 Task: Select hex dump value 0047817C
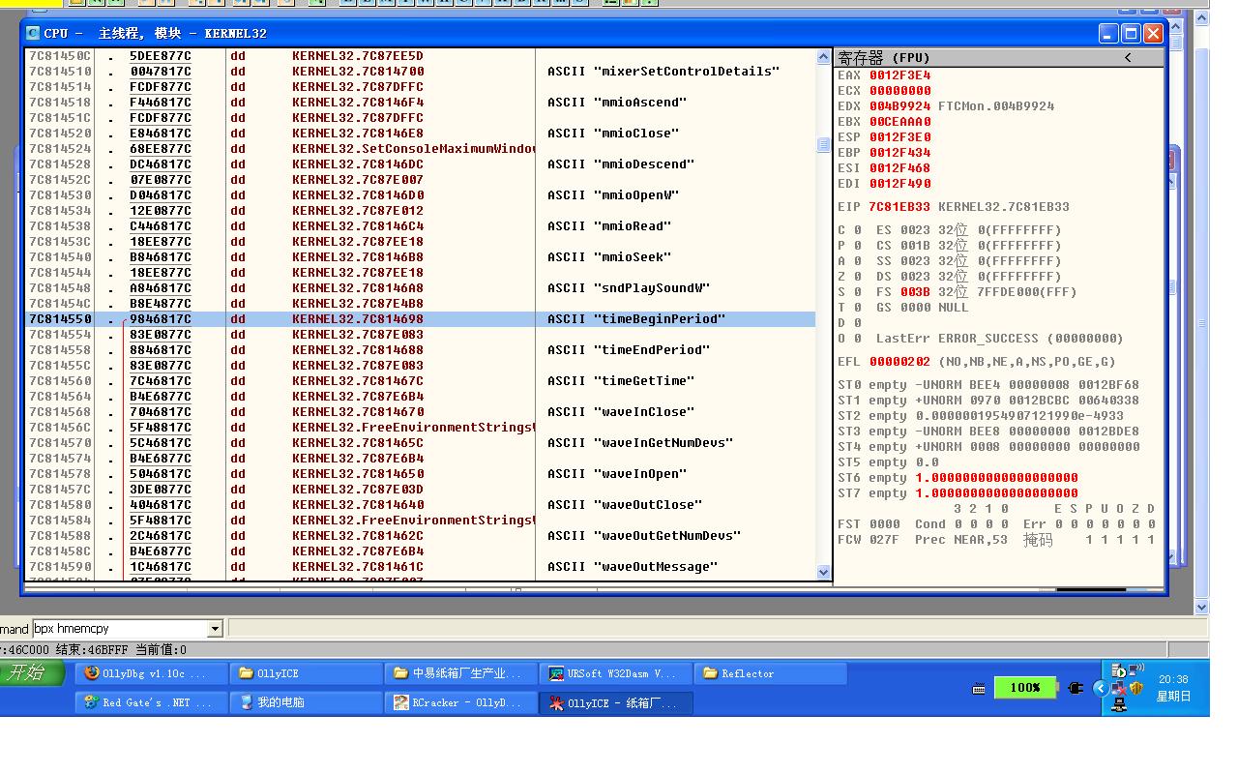(x=161, y=72)
